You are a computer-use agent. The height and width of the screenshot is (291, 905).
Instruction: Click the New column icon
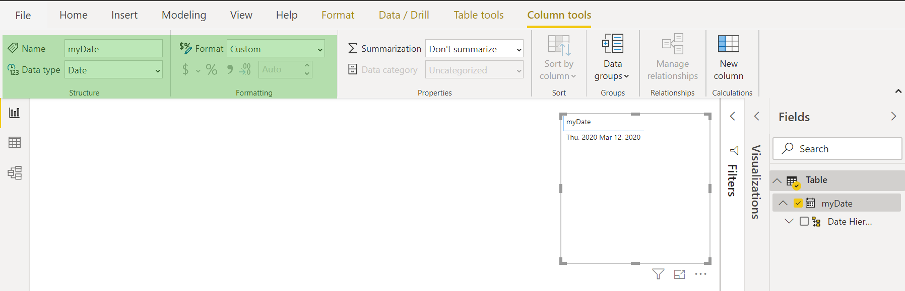pos(729,44)
